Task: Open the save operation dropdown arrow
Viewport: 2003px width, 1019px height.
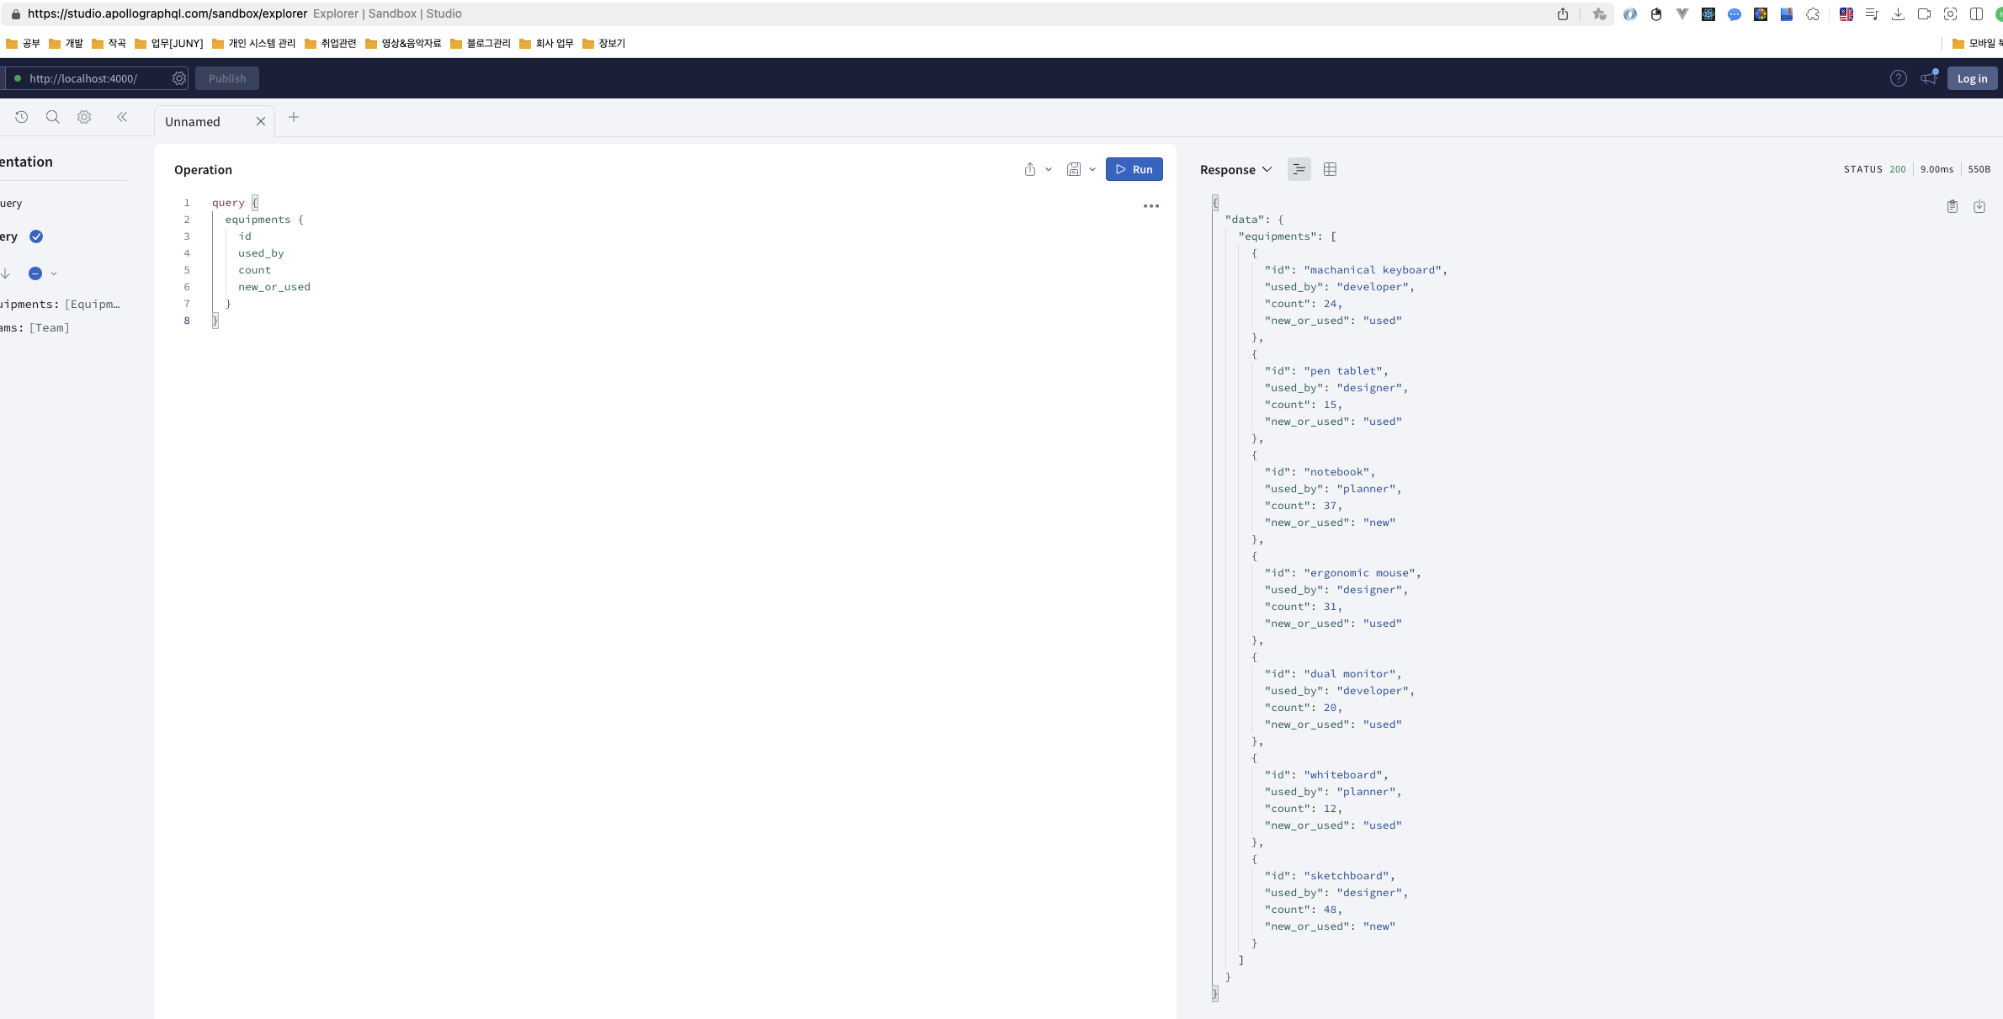Action: (1092, 169)
